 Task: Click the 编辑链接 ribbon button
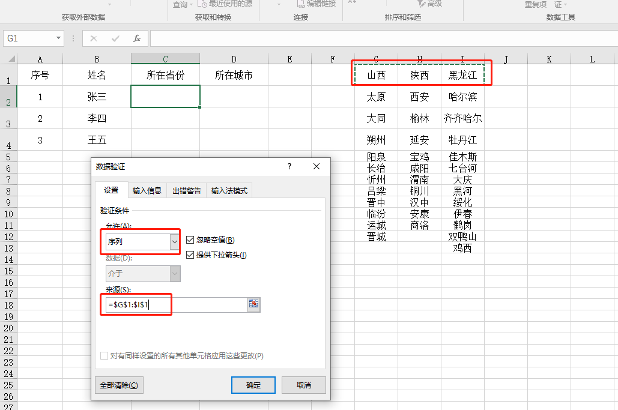coord(317,4)
